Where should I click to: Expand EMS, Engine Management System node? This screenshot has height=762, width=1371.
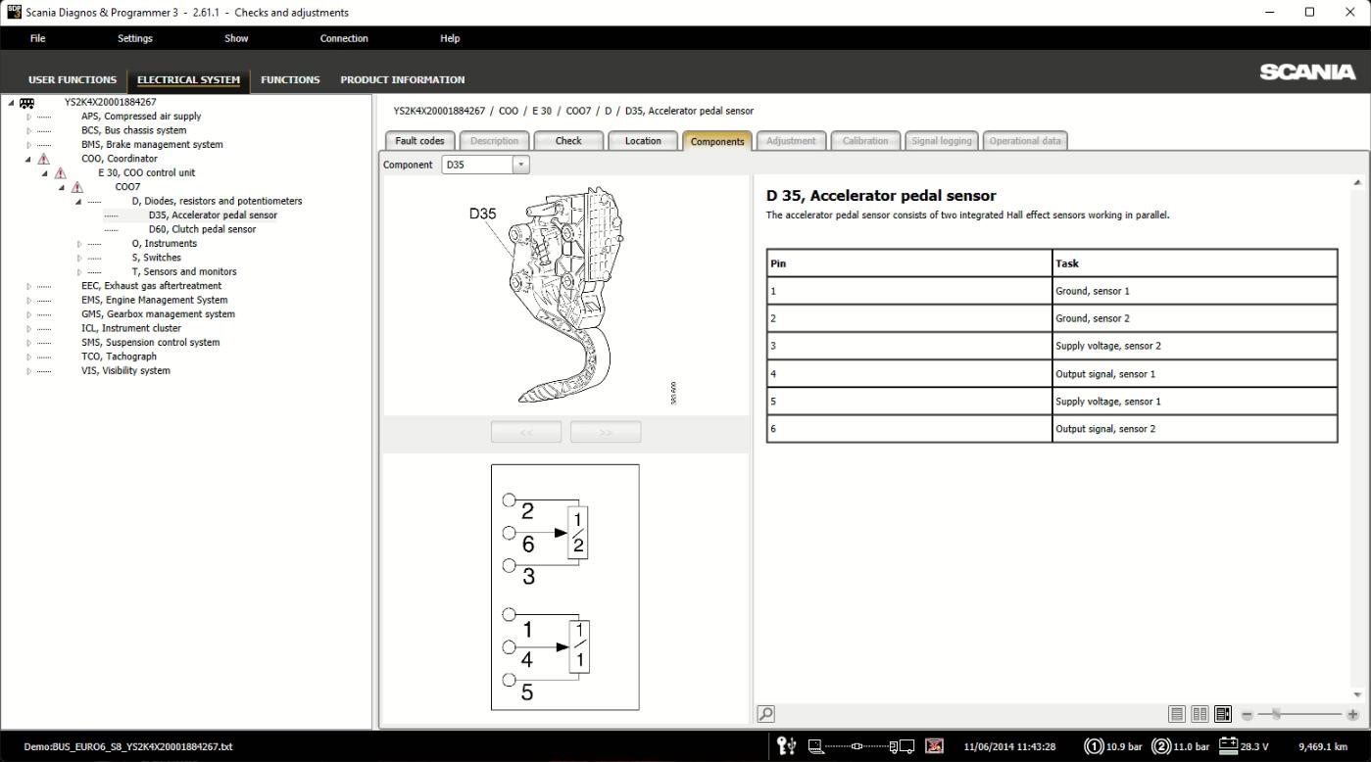click(28, 301)
